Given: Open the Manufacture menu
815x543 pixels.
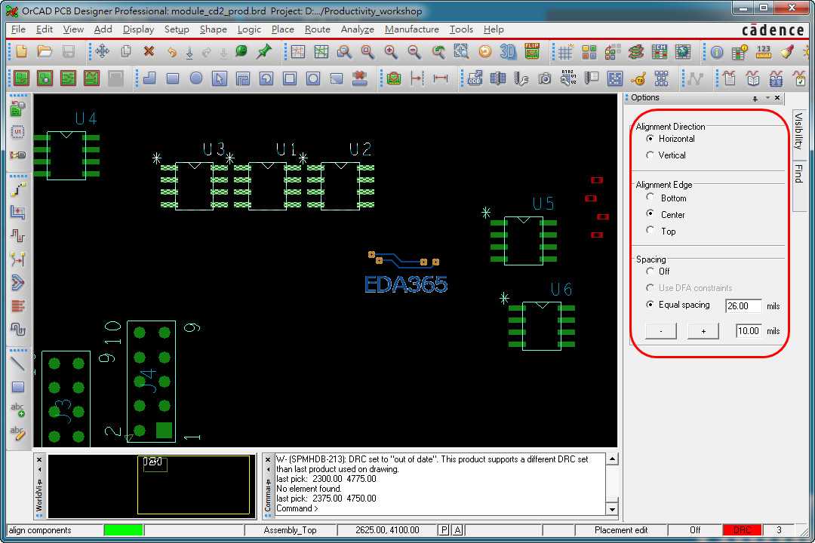Looking at the screenshot, I should [x=412, y=29].
